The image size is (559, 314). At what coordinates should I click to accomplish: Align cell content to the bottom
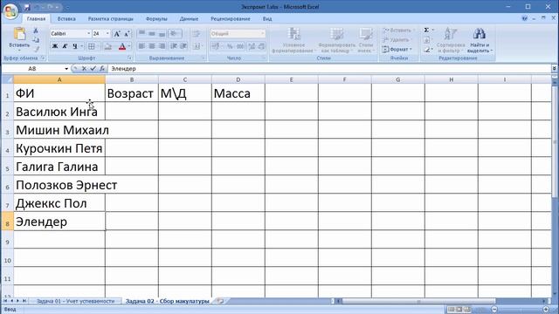[162, 33]
